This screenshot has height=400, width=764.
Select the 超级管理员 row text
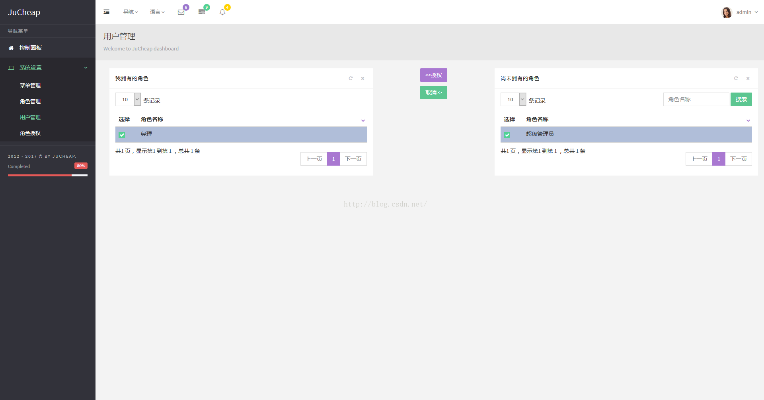pyautogui.click(x=540, y=134)
